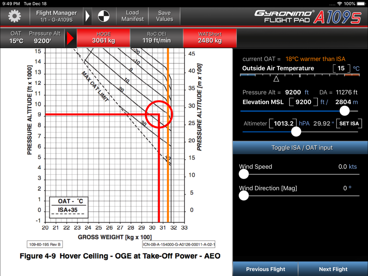The image size is (368, 276).
Task: Advance to the Next Flight
Action: [x=333, y=269]
